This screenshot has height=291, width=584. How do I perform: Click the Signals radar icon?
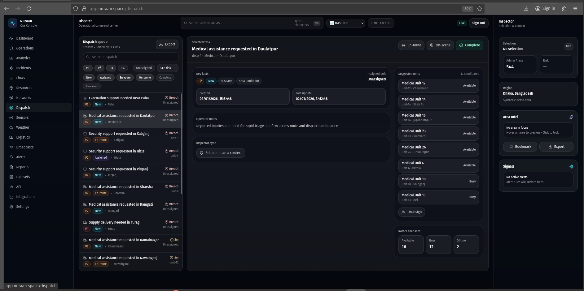click(x=571, y=166)
